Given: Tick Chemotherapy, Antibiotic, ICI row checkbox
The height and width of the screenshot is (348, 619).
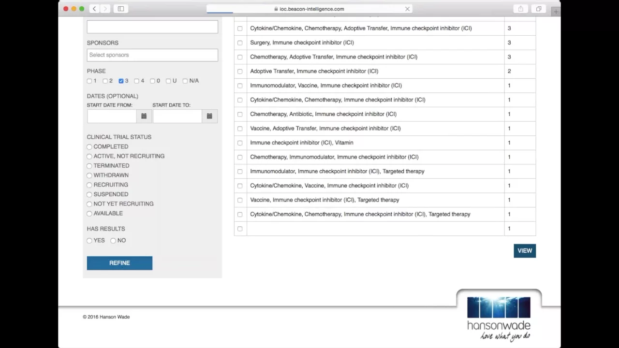Looking at the screenshot, I should tap(240, 115).
